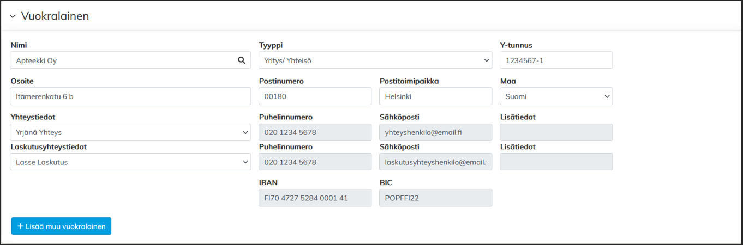Click the Y-tunnus input field
Viewport: 743px width, 245px height.
[x=555, y=60]
